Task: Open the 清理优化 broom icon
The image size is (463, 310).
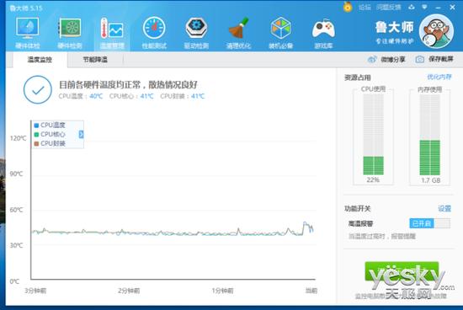Action: pyautogui.click(x=238, y=33)
